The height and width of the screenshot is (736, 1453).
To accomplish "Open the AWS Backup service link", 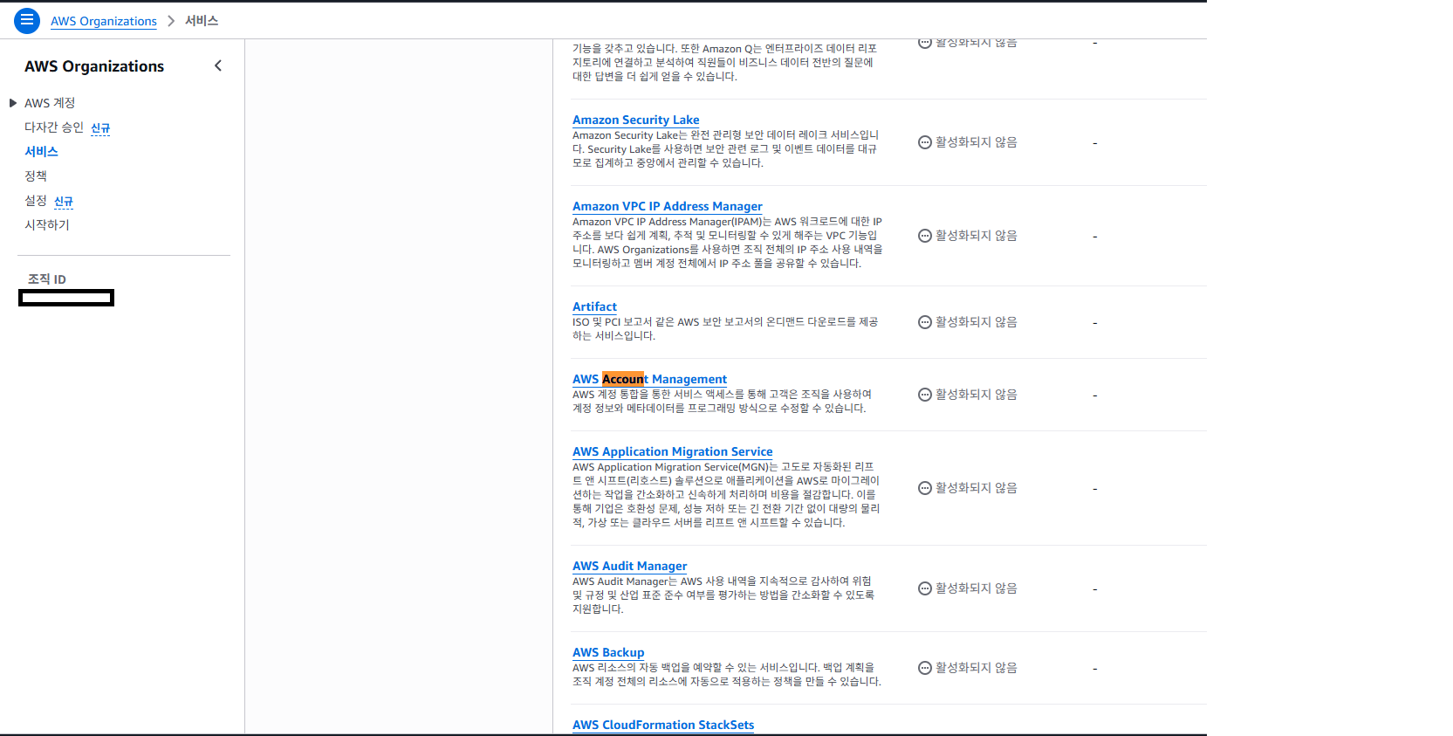I will (608, 652).
